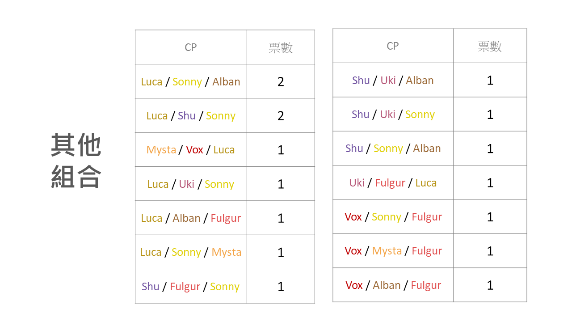
Task: Select the Luca / Alban / Fulgur cell
Action: click(191, 218)
